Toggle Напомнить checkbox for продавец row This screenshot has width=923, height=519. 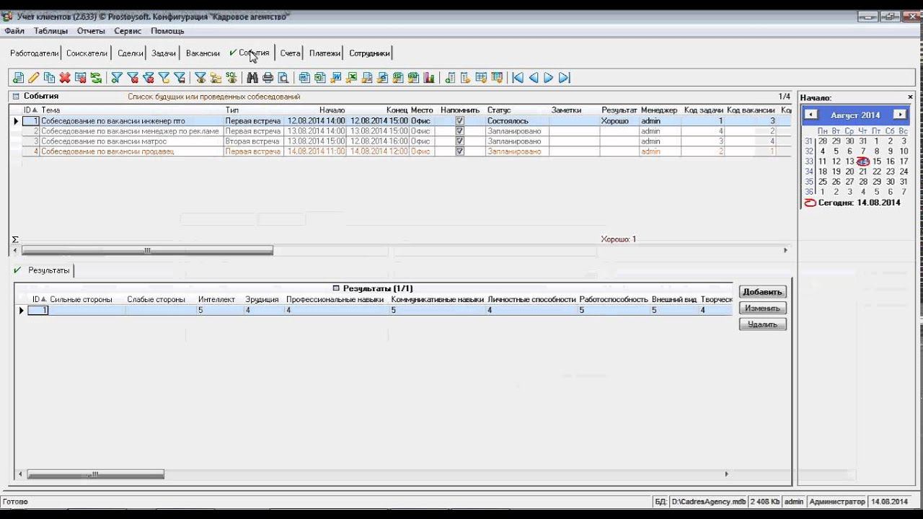click(460, 151)
